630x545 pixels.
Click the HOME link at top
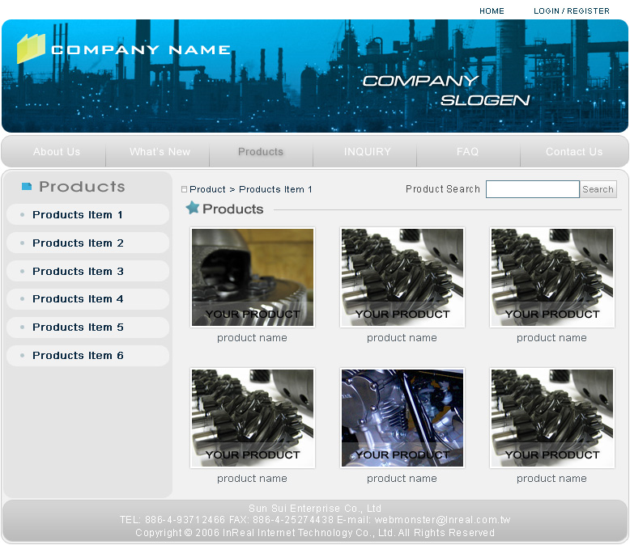point(492,11)
